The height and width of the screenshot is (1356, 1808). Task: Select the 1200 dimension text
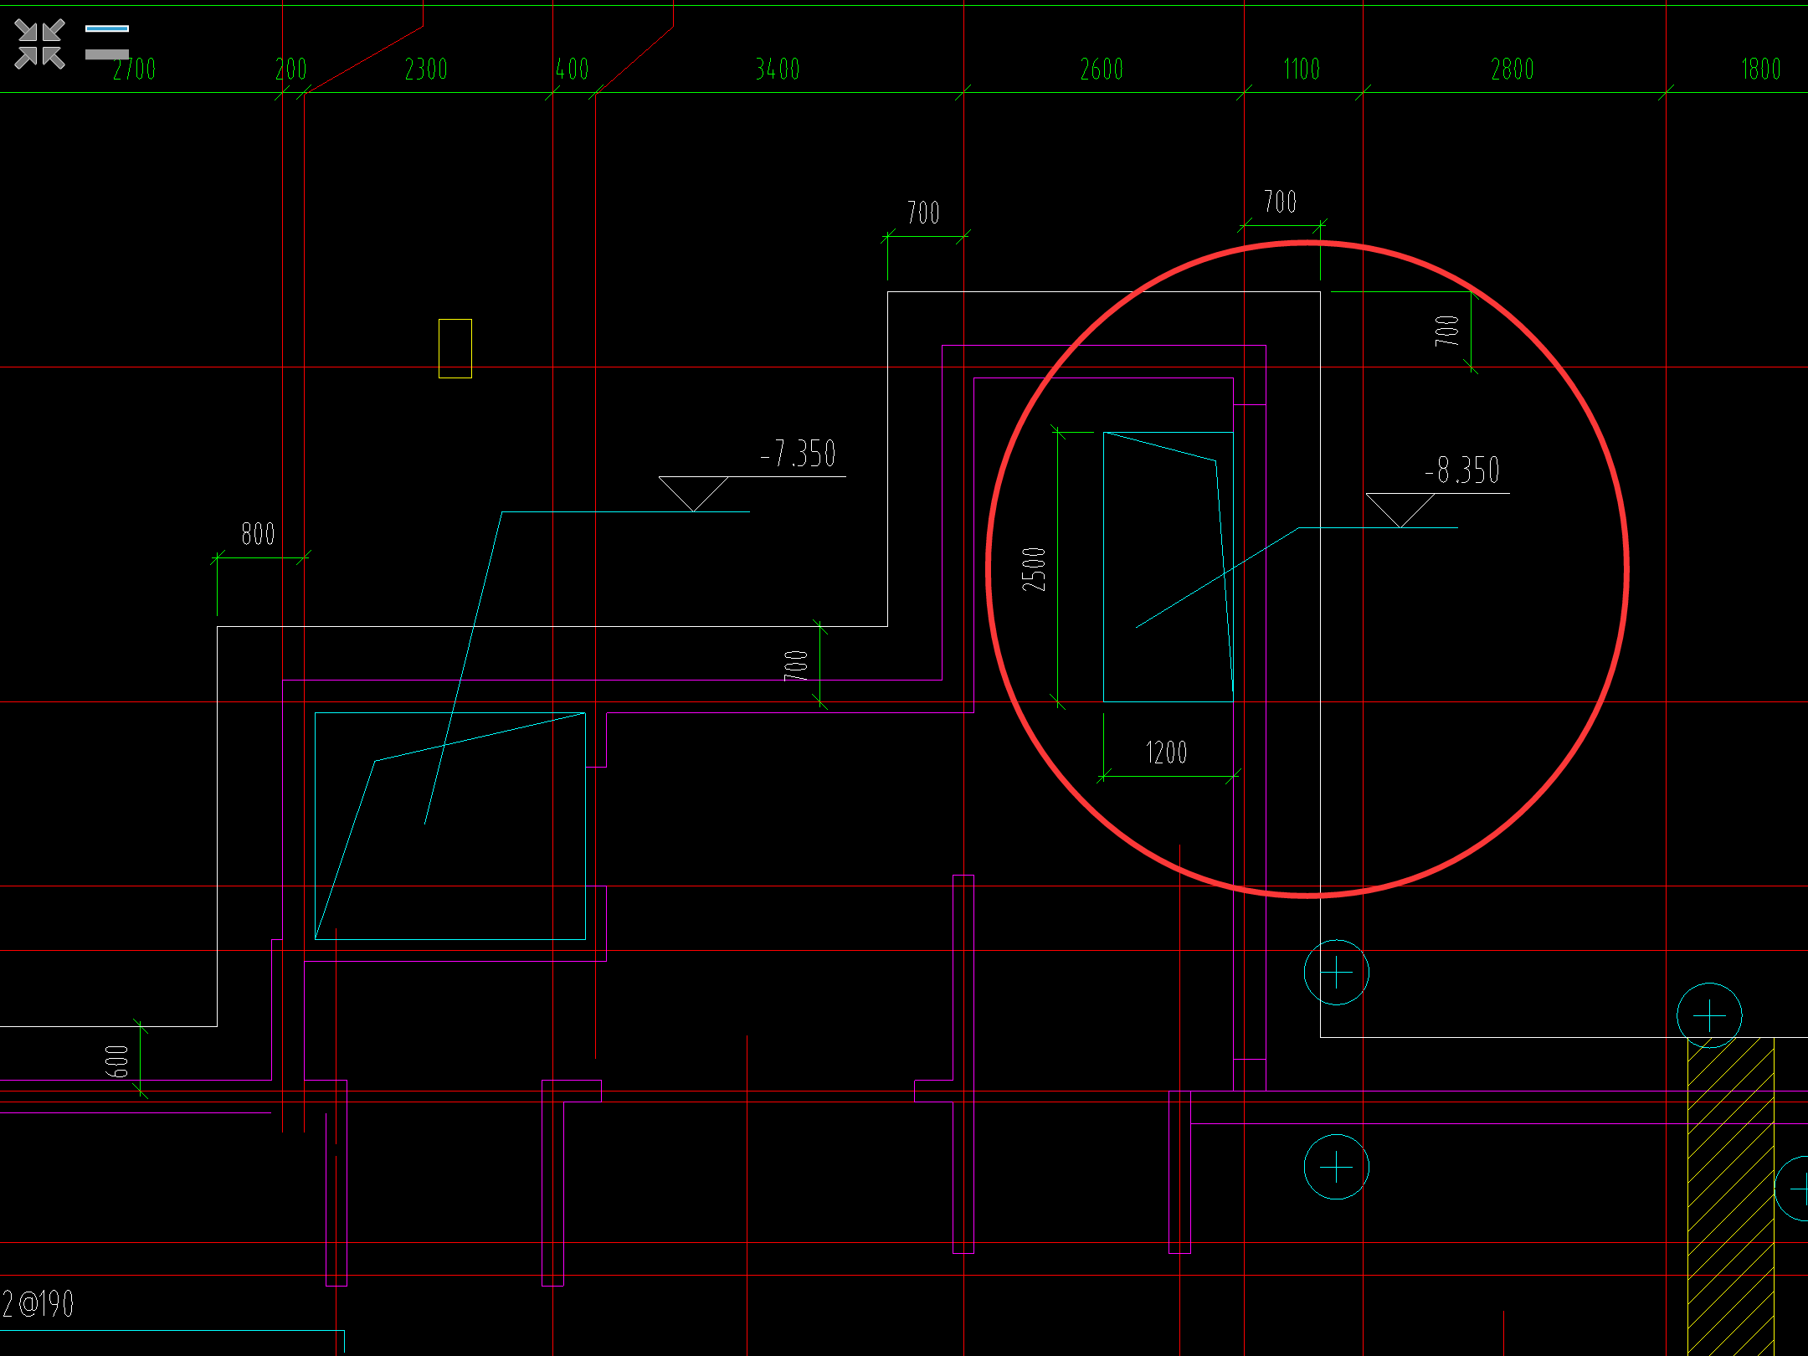click(1166, 752)
